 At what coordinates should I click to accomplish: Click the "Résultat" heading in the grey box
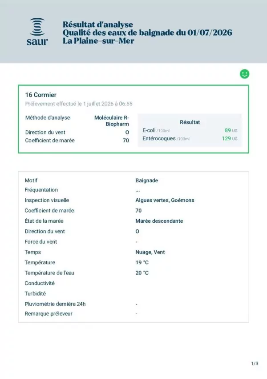pos(190,122)
